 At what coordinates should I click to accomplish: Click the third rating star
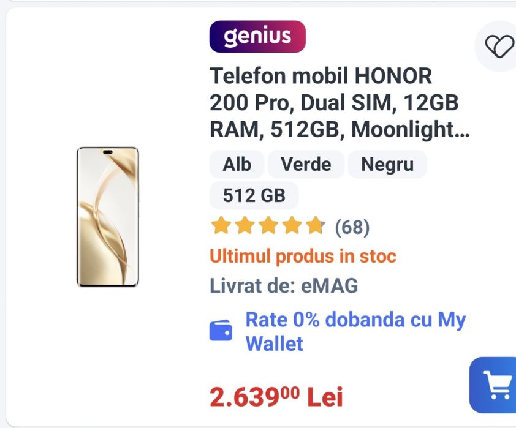pyautogui.click(x=267, y=227)
